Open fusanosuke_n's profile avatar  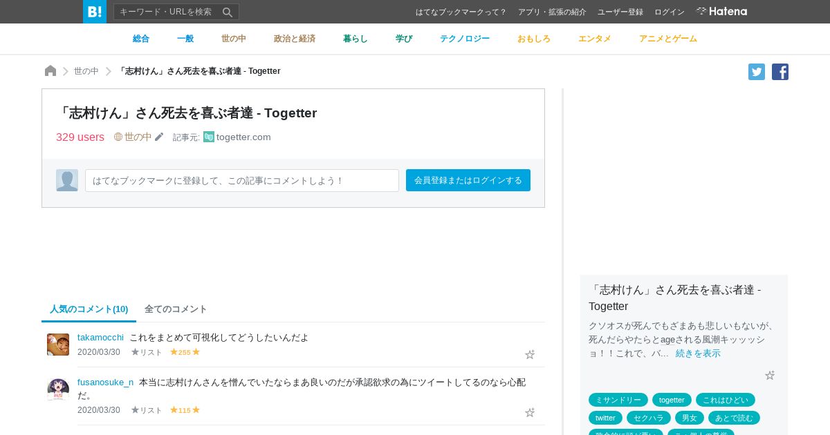(x=58, y=389)
